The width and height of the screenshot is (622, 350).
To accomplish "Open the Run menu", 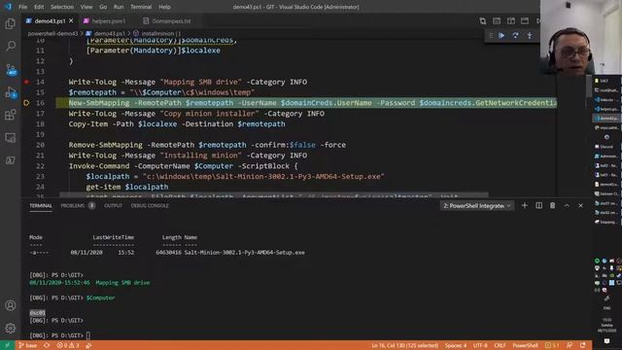I will (119, 7).
